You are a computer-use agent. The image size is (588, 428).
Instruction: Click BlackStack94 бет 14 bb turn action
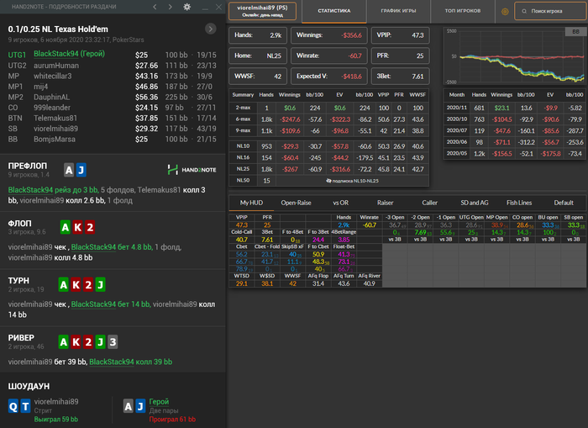click(110, 304)
